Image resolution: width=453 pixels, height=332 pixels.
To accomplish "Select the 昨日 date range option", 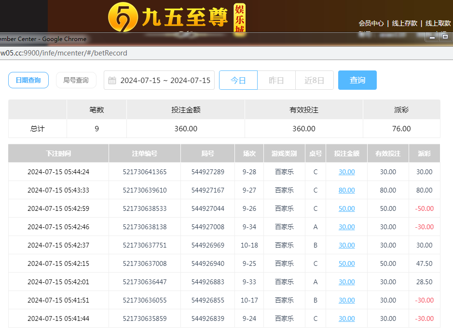I will click(276, 80).
